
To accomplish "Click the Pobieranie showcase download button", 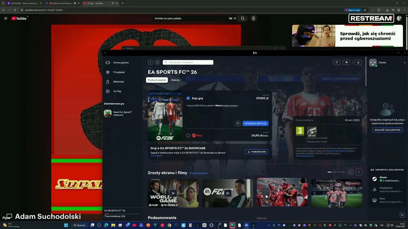I will pyautogui.click(x=257, y=152).
